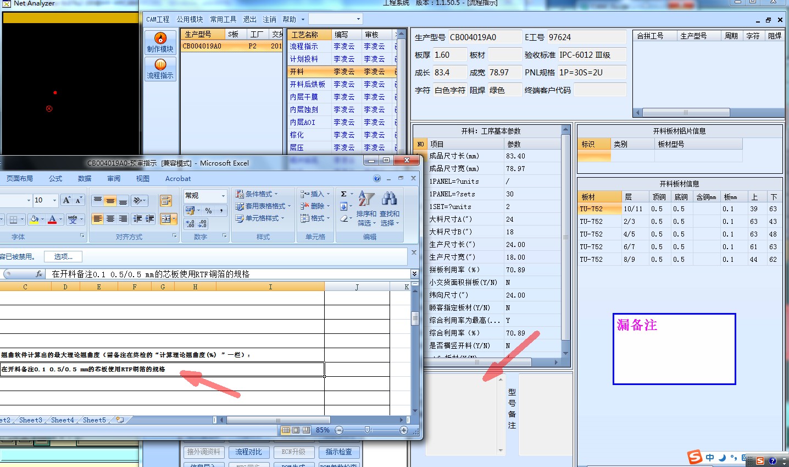The image size is (789, 467).
Task: Open the 制作模块 module icon
Action: [x=160, y=42]
